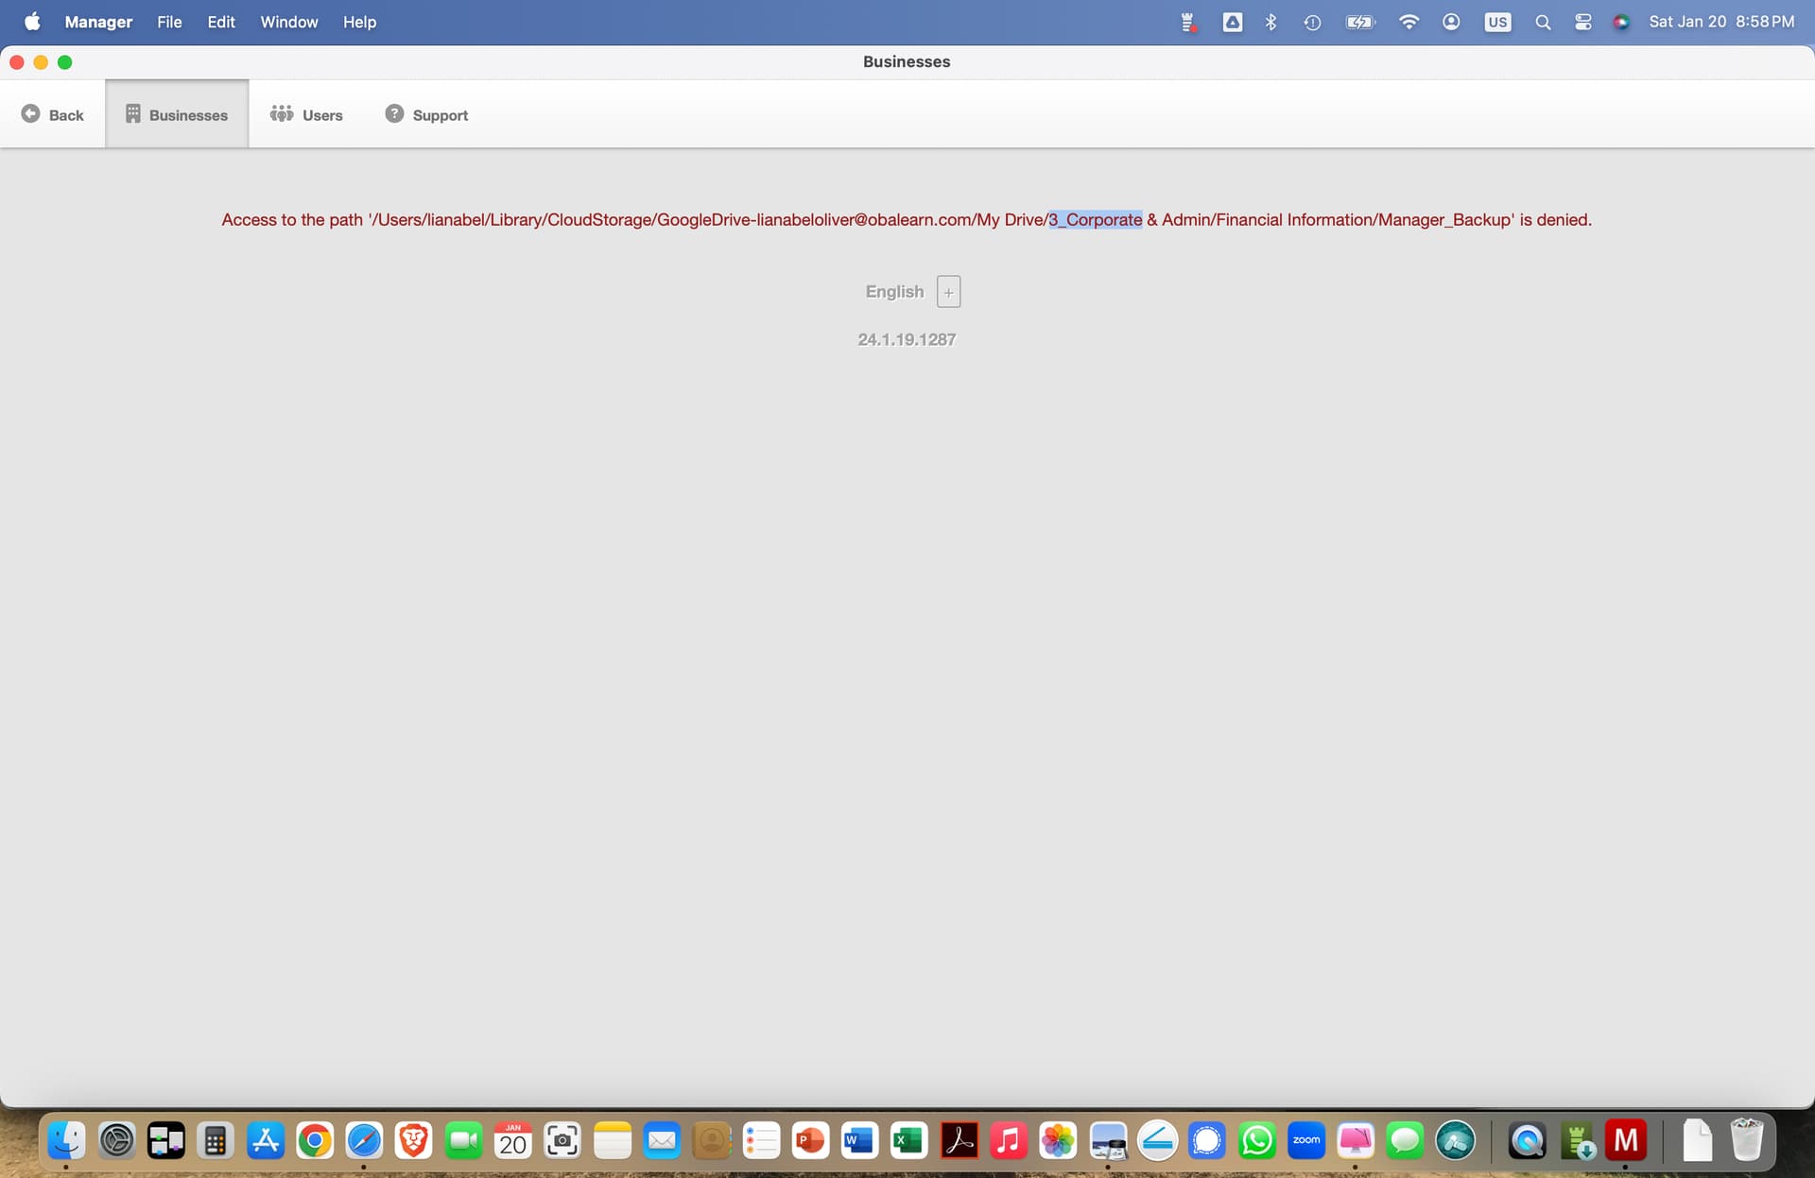Open Reminders from the Dock

pos(761,1140)
